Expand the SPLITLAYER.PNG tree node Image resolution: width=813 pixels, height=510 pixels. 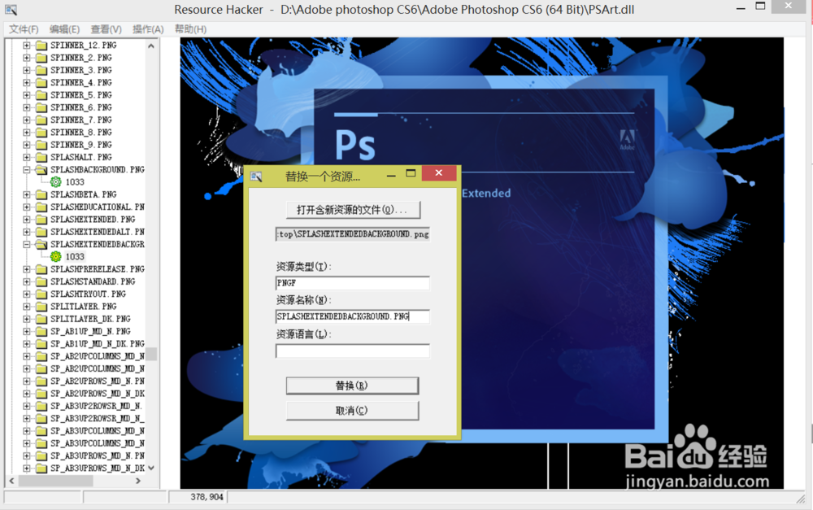point(27,307)
